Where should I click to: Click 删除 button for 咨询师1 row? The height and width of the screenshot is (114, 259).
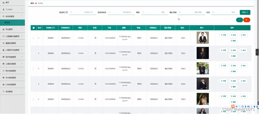(233, 41)
